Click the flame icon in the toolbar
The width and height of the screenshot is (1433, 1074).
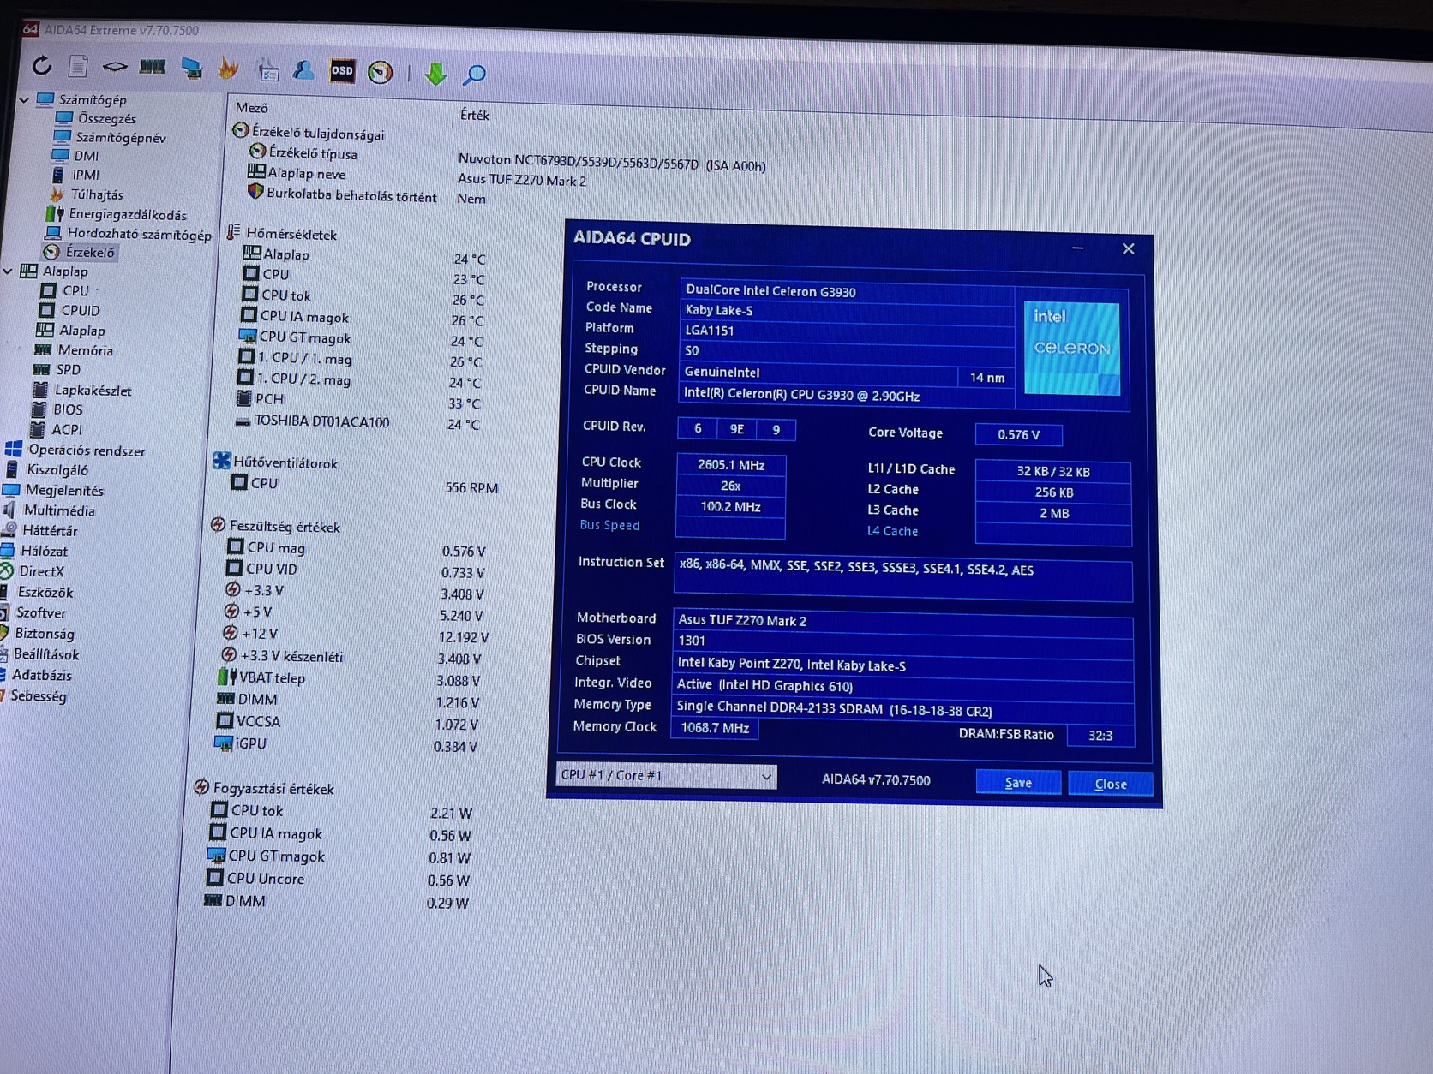[x=228, y=69]
